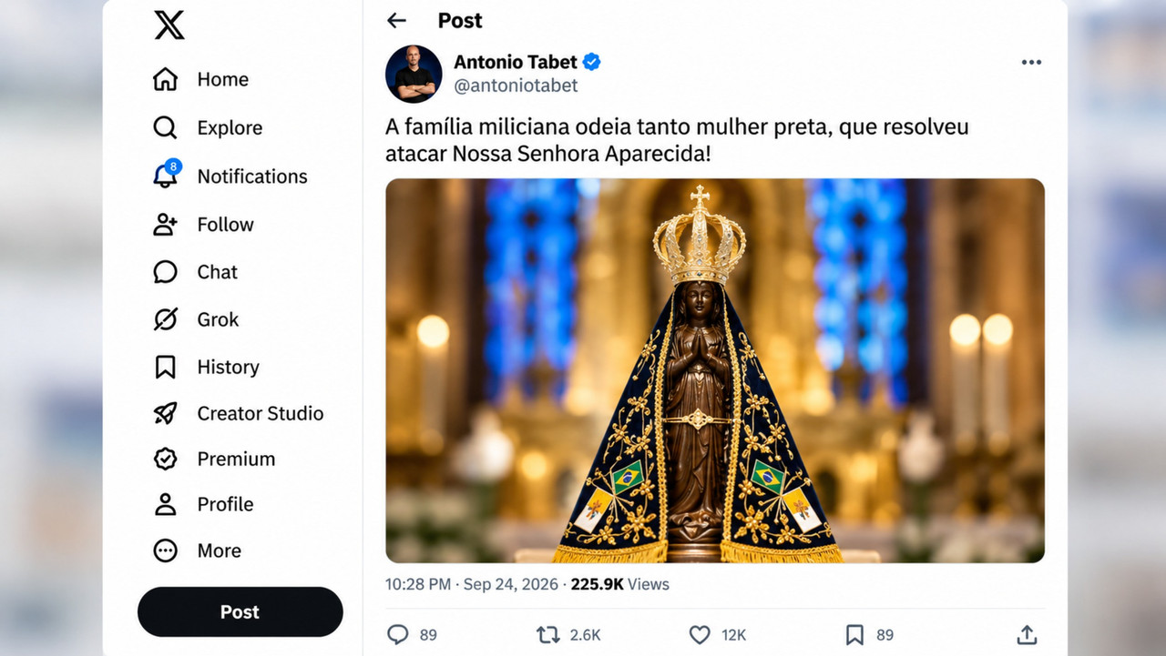Go back using the arrow icon
1166x656 pixels.
pyautogui.click(x=396, y=21)
